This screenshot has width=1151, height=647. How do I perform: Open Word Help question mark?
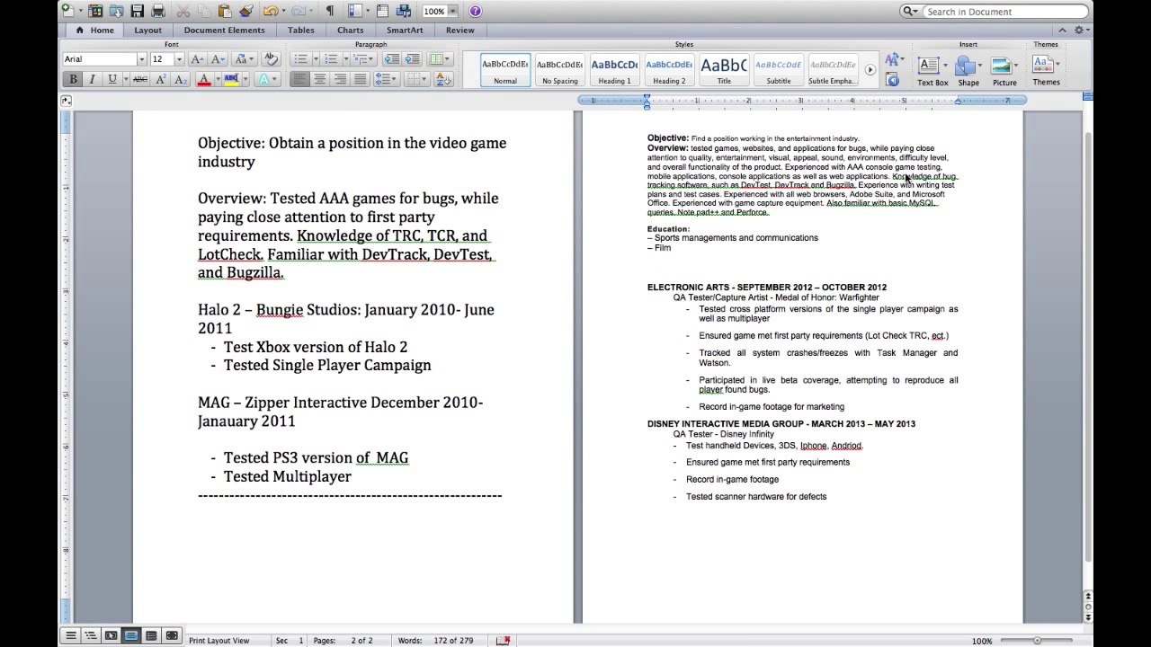point(476,11)
